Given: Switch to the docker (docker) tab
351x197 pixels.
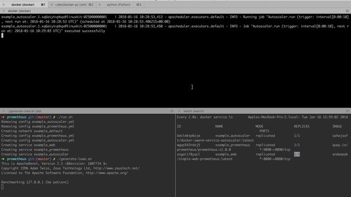Looking at the screenshot, I should pos(24,4).
